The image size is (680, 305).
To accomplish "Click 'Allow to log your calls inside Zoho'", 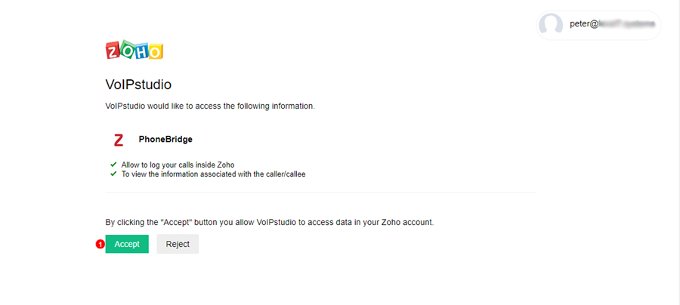I will click(x=178, y=164).
